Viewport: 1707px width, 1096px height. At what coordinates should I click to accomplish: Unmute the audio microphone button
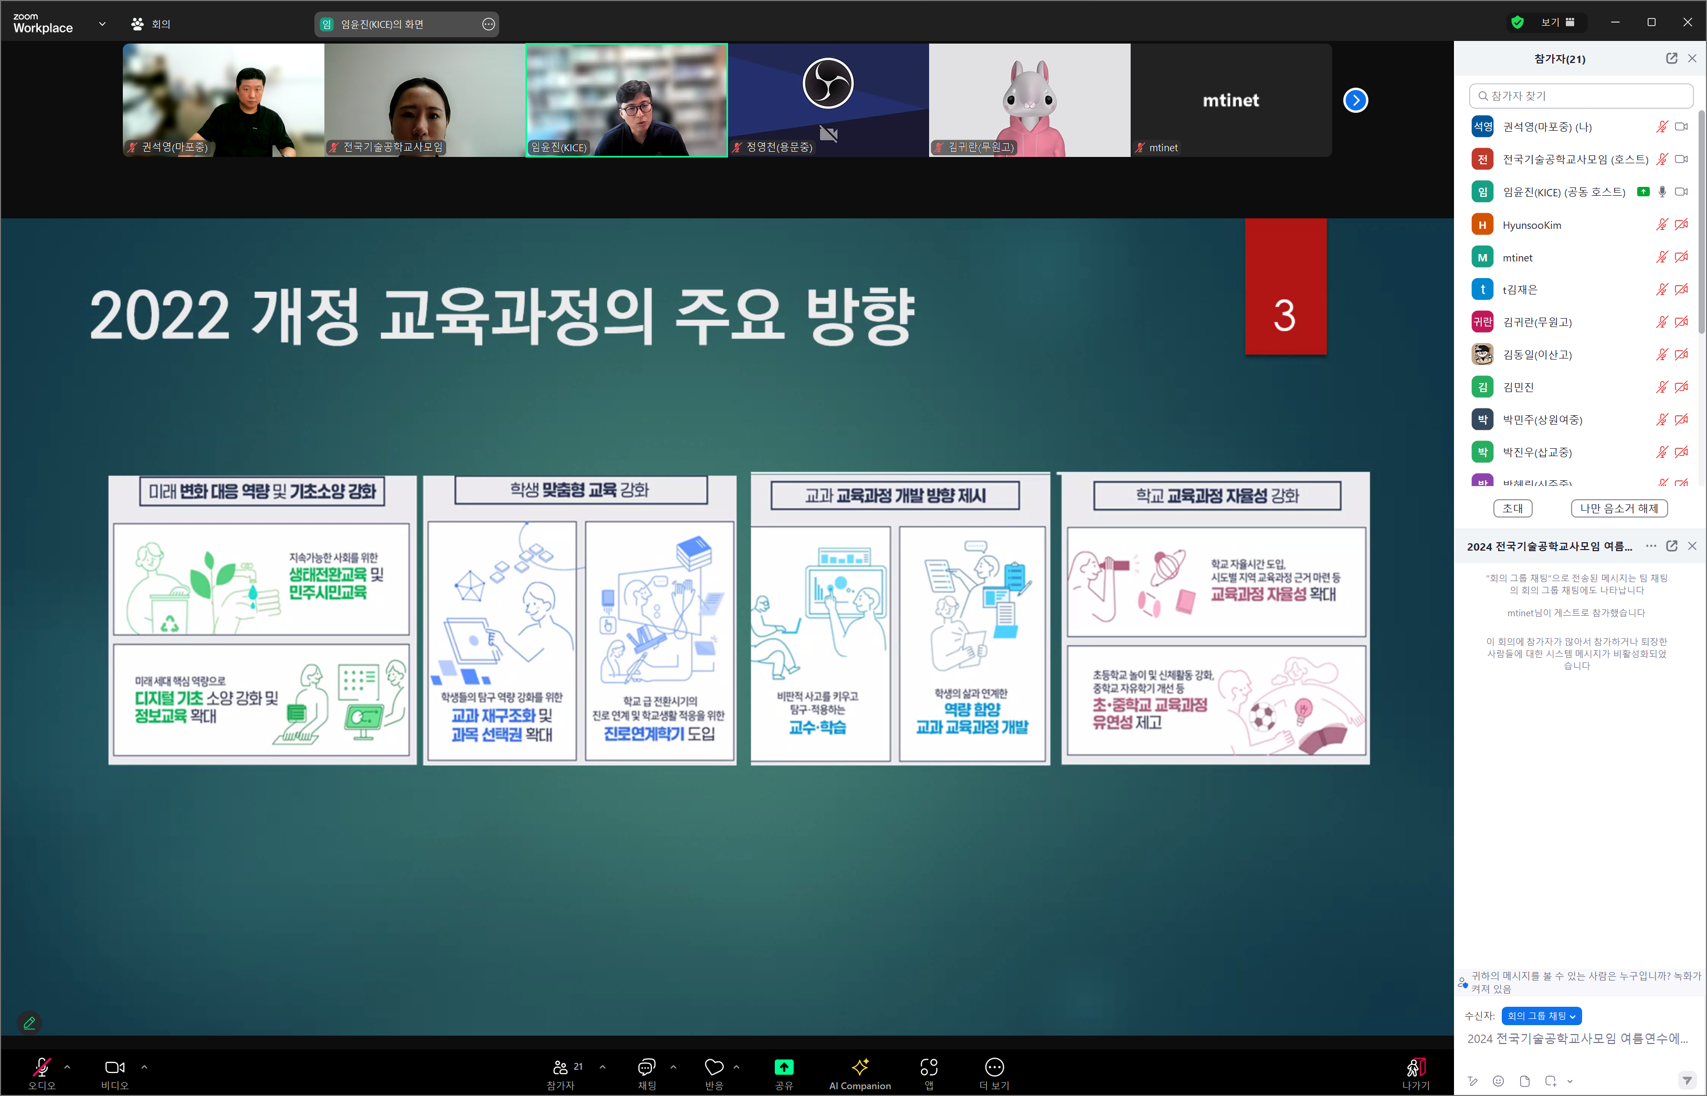41,1067
